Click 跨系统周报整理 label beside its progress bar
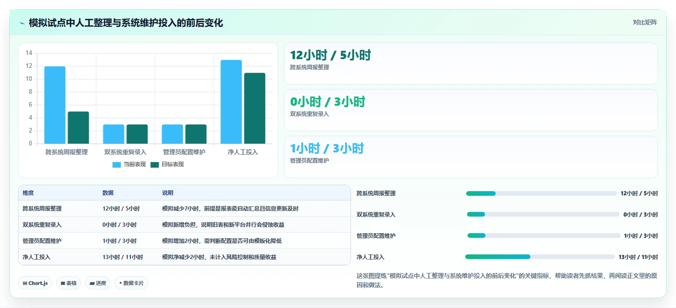Viewport: 676px width, 308px height. 376,193
